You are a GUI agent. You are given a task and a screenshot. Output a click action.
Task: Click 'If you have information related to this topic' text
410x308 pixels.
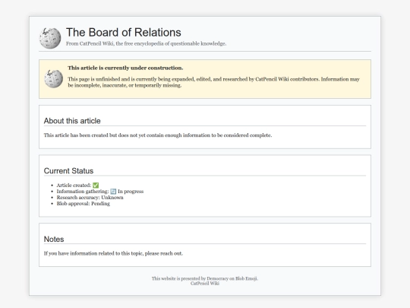coord(113,253)
